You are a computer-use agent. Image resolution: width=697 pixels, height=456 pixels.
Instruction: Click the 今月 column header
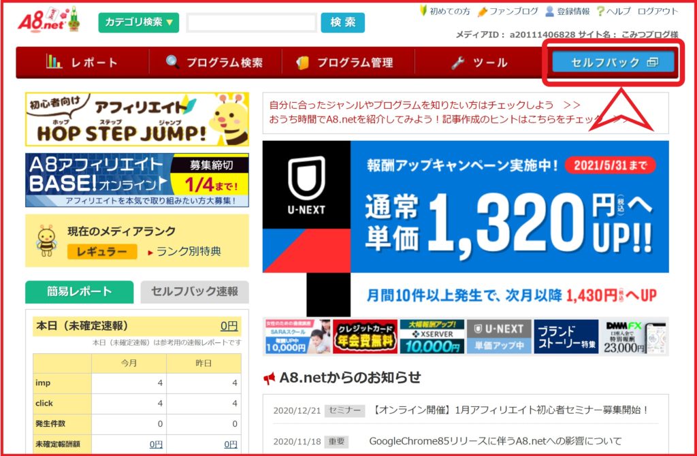129,363
